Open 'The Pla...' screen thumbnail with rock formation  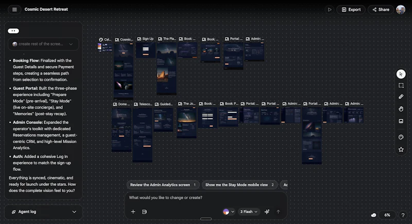click(x=166, y=68)
